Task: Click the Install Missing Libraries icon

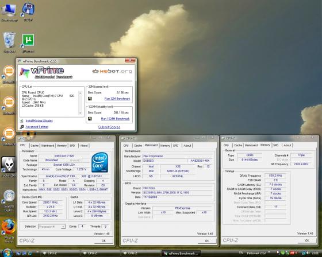Action: click(x=22, y=121)
